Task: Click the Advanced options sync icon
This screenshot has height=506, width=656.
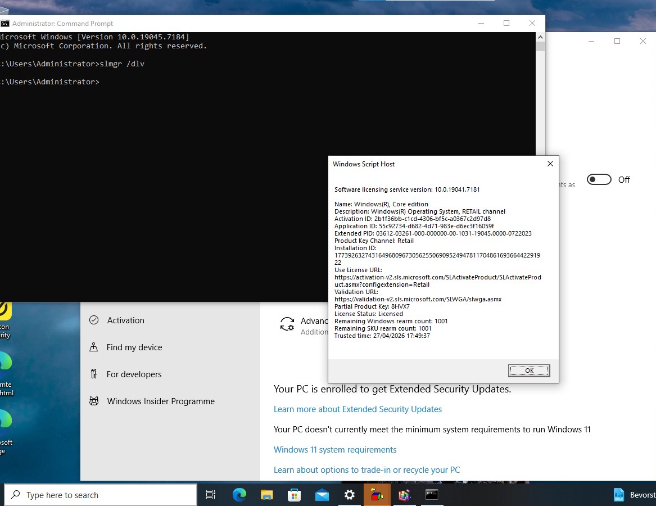Action: 287,324
